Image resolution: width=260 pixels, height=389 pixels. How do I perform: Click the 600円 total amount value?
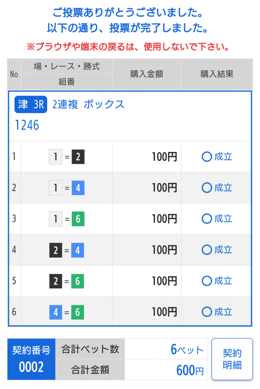pyautogui.click(x=190, y=370)
